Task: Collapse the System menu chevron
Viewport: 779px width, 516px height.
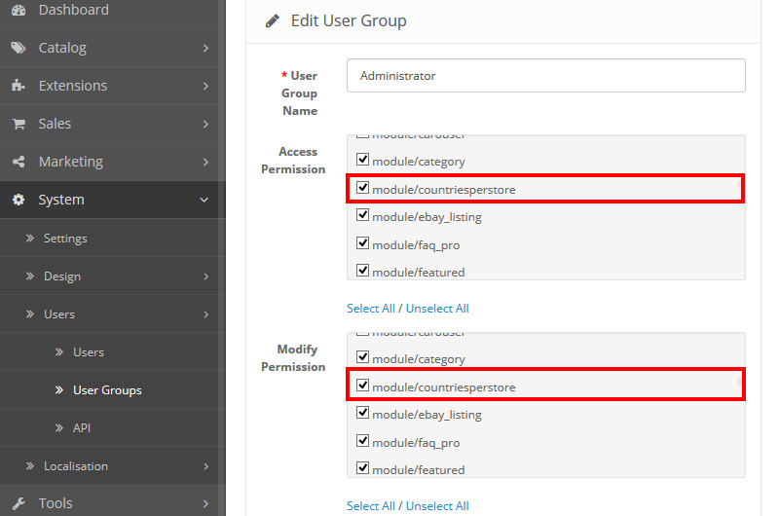Action: 204,200
